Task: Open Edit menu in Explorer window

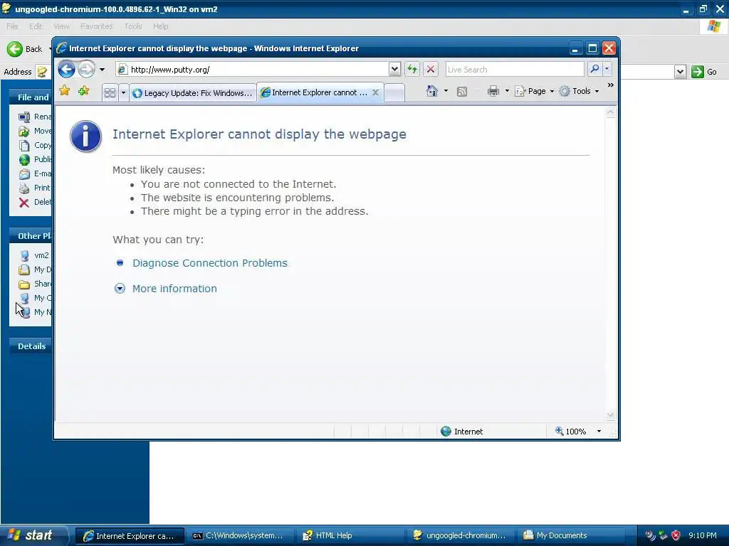Action: point(36,26)
